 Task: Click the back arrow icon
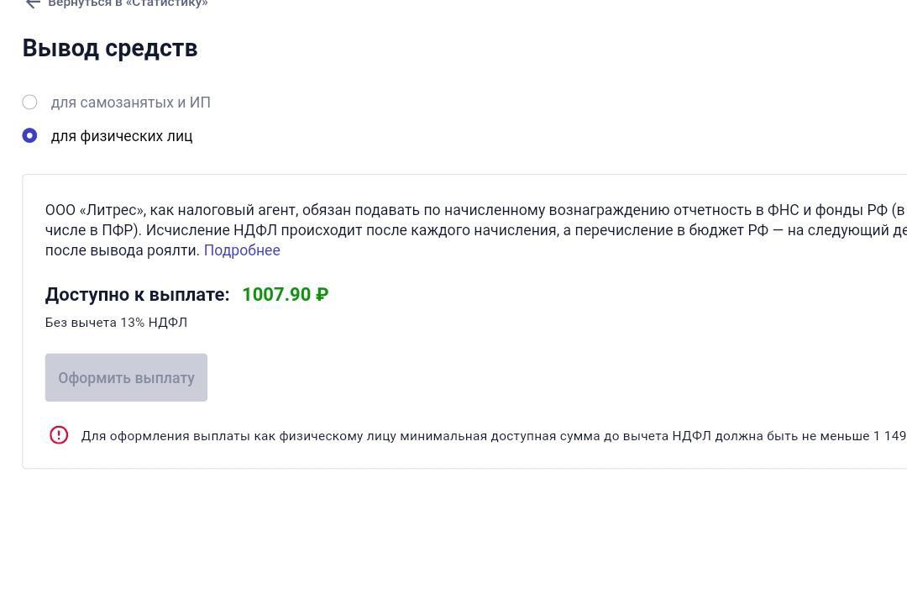[x=33, y=3]
